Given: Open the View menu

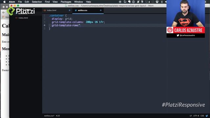Looking at the screenshot, I should (x=55, y=2).
